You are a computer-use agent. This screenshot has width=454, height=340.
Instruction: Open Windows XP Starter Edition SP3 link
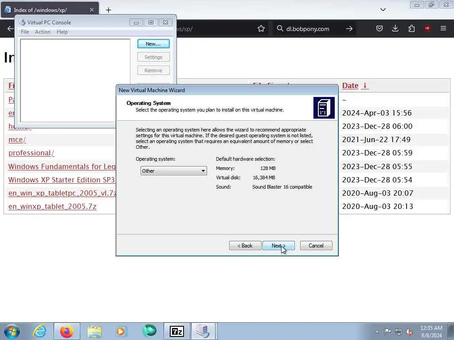(62, 180)
